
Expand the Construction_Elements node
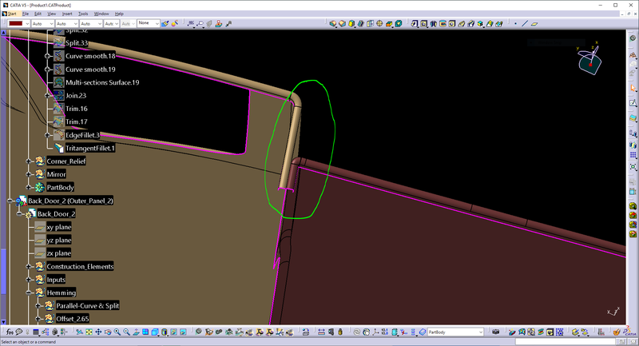29,266
